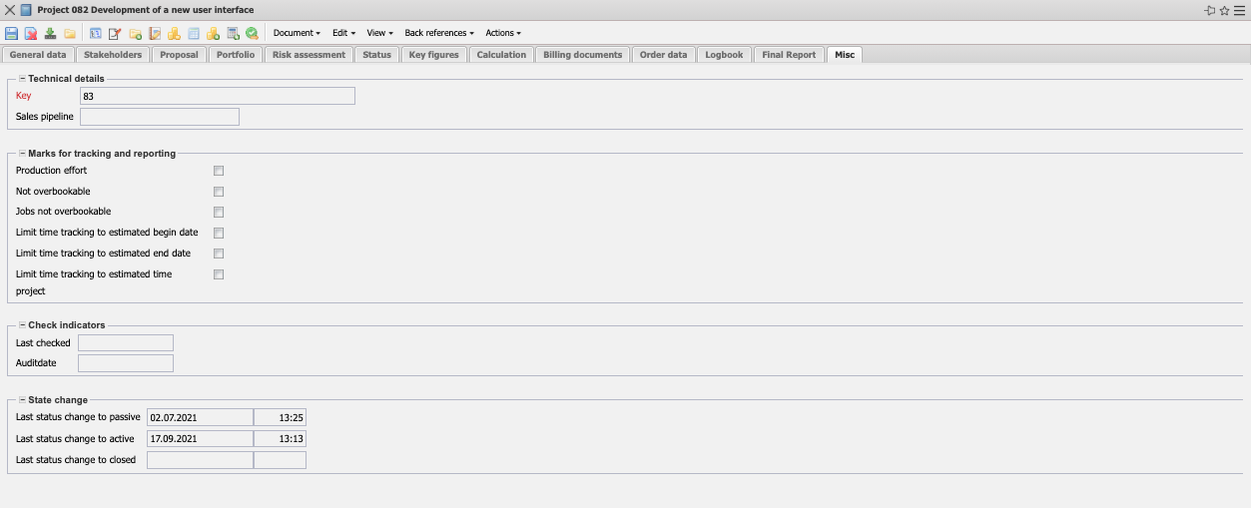The width and height of the screenshot is (1251, 508).
Task: Switch to the General data tab
Action: coord(38,55)
